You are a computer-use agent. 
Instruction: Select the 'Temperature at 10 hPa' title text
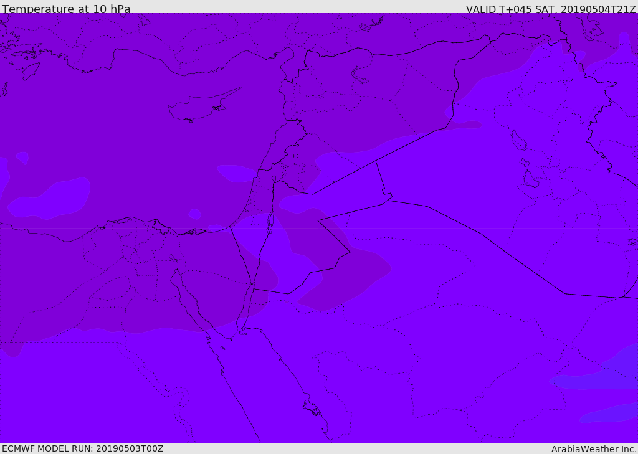point(66,9)
